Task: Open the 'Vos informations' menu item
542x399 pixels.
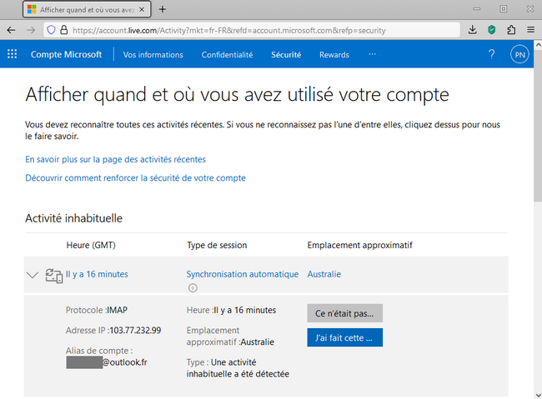Action: tap(153, 55)
